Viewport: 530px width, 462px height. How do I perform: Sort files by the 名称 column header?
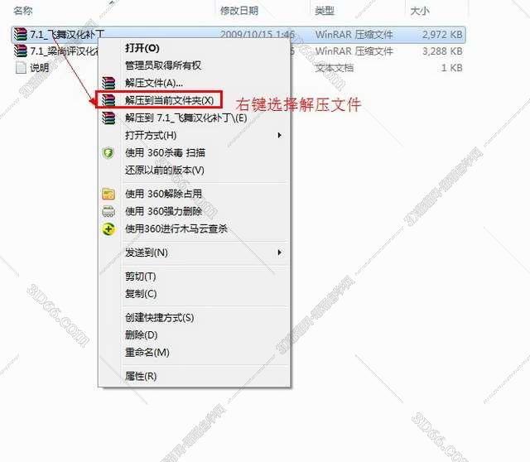(x=23, y=11)
